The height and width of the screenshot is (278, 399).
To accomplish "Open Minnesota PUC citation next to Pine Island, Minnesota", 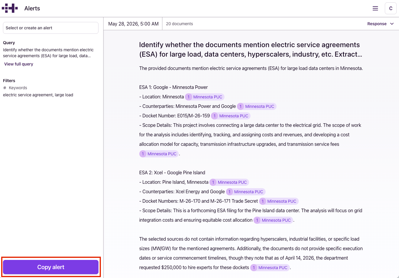I will [229, 182].
